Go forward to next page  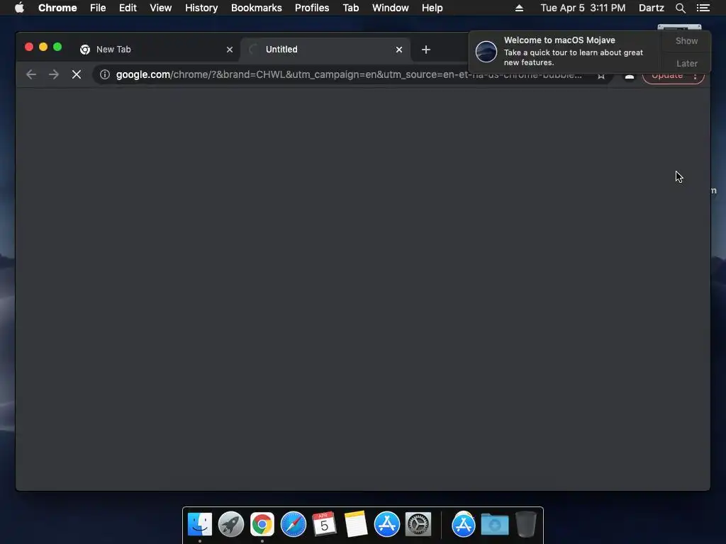(54, 74)
